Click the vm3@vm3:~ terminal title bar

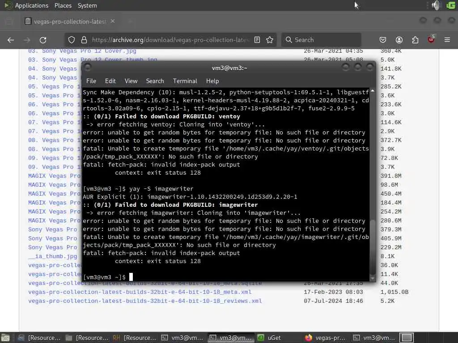229,68
